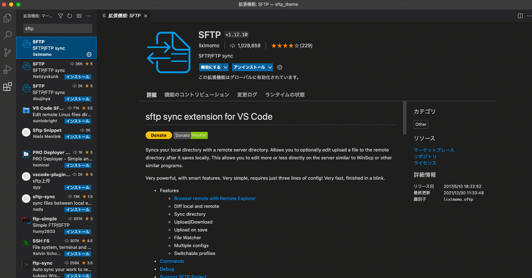Switch to the 機能のコントリビューション tab
532x278 pixels.
coord(197,95)
